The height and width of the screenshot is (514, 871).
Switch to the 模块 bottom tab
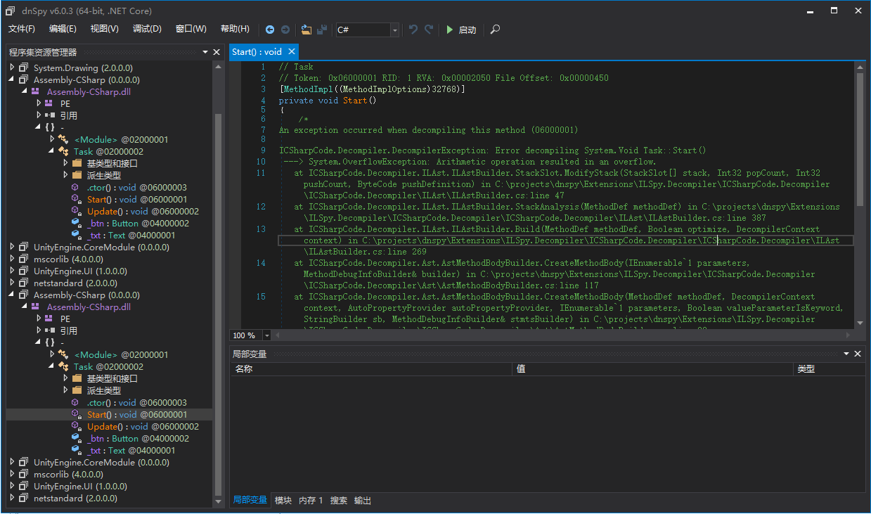[283, 501]
